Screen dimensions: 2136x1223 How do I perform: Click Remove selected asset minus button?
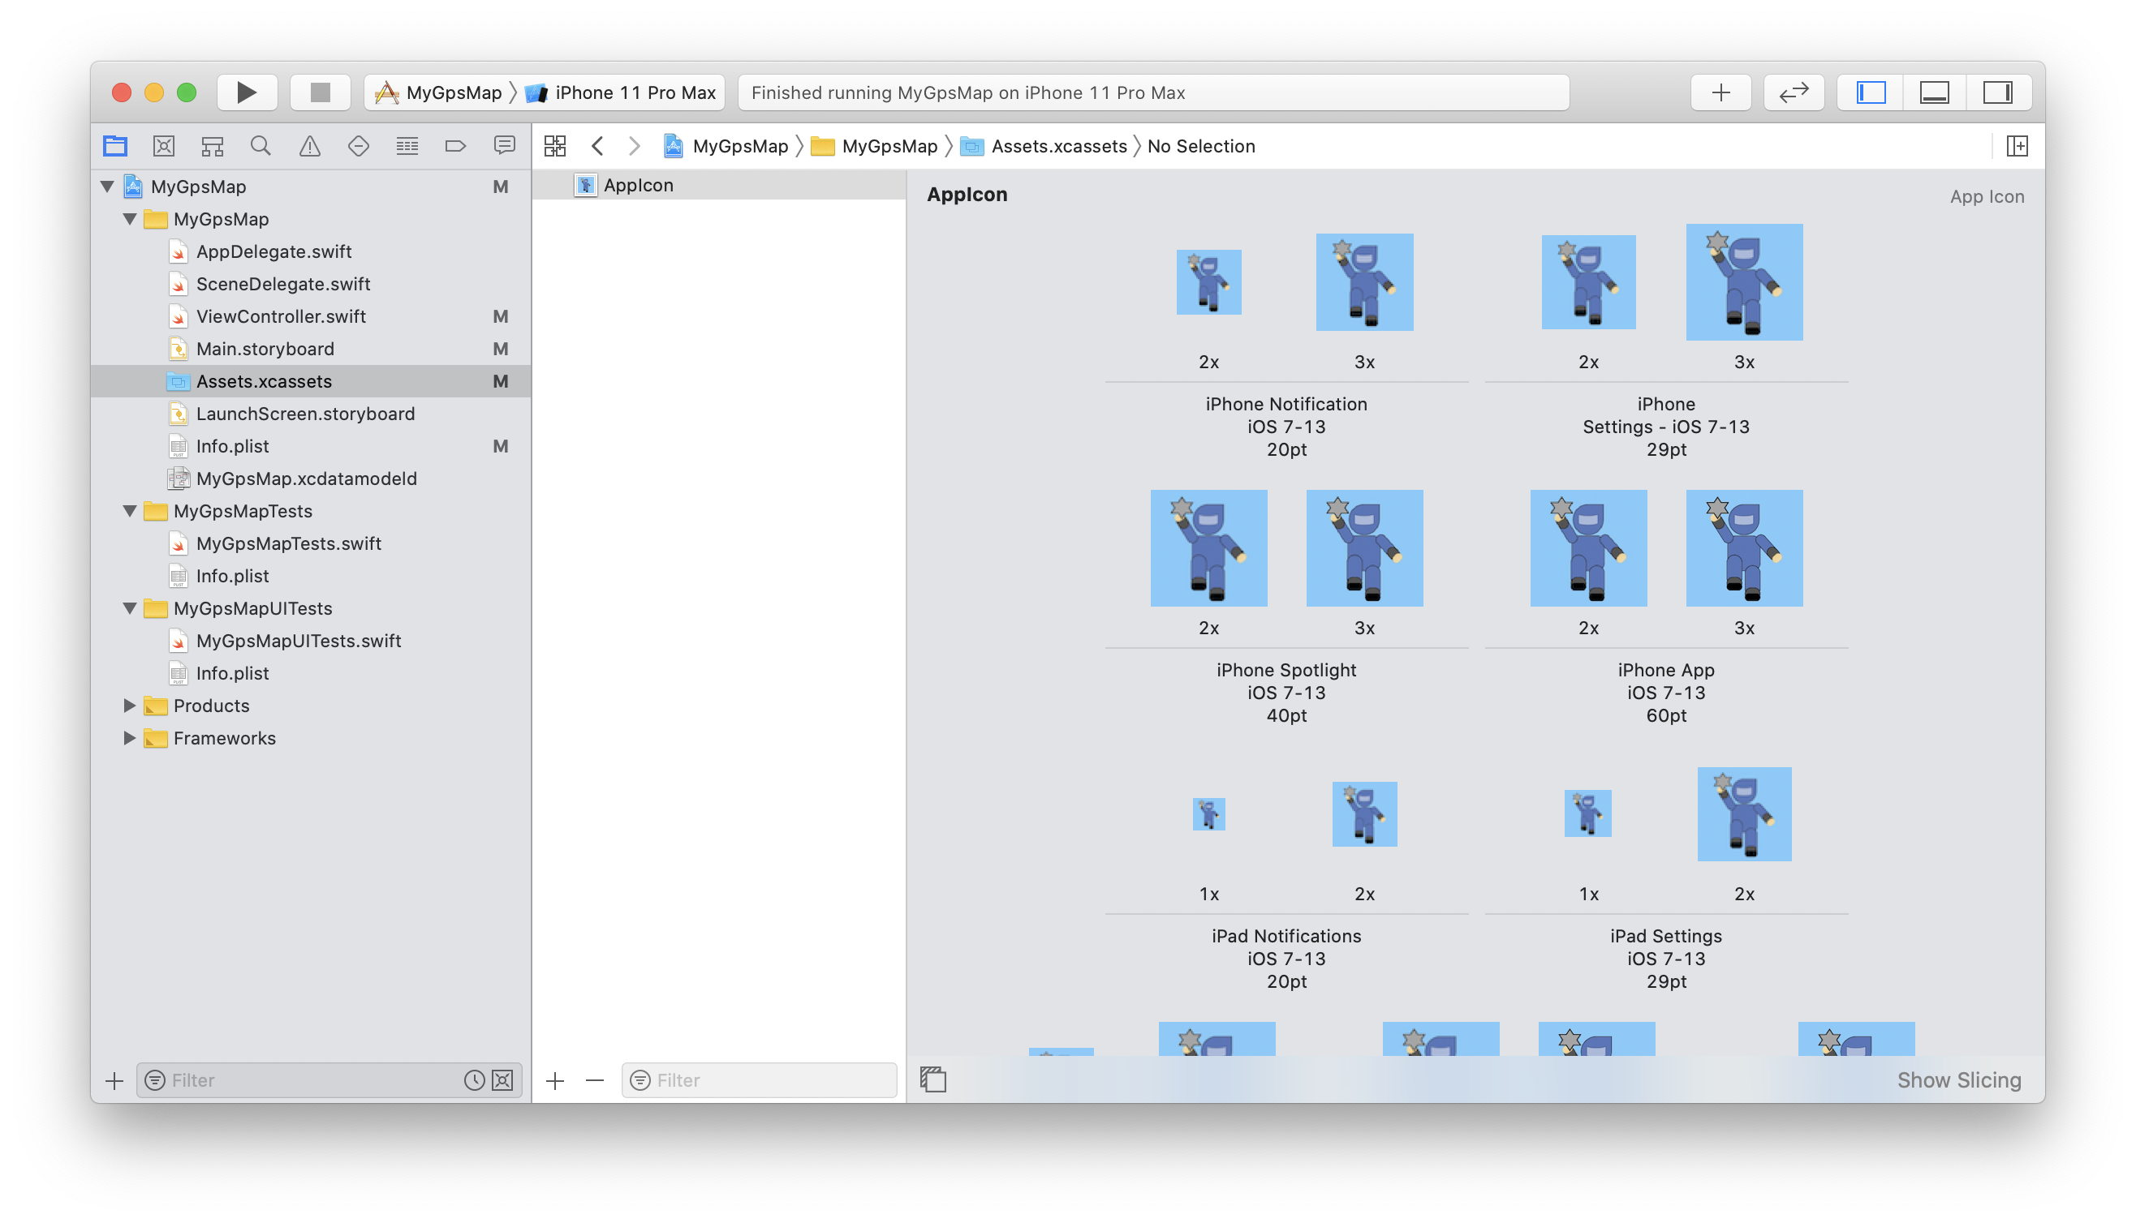(596, 1079)
